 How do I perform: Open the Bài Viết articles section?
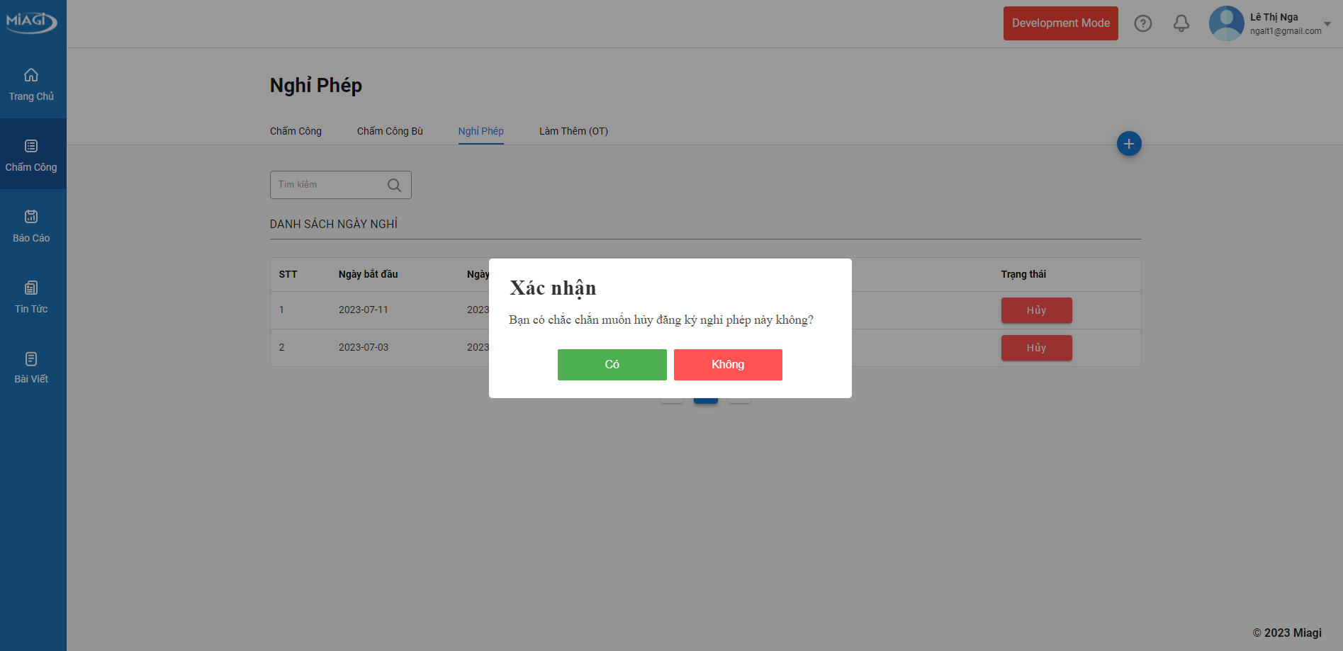[31, 368]
